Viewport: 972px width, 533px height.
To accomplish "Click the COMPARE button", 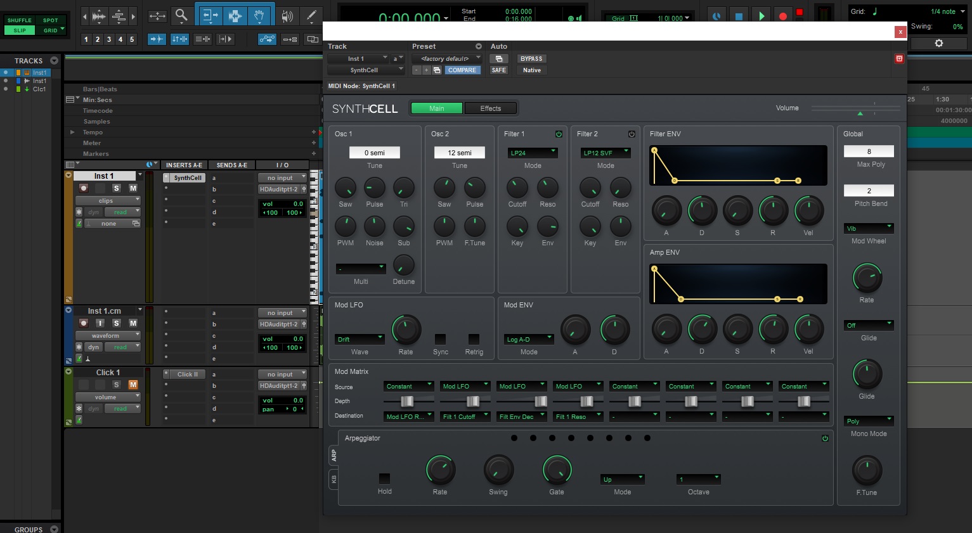I will 462,70.
